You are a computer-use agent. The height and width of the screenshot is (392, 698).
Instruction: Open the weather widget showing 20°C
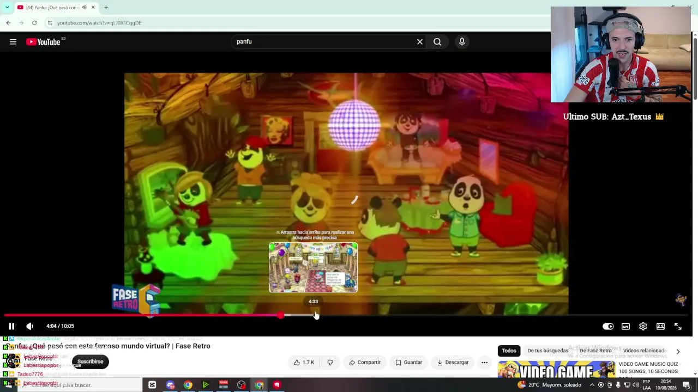(550, 385)
